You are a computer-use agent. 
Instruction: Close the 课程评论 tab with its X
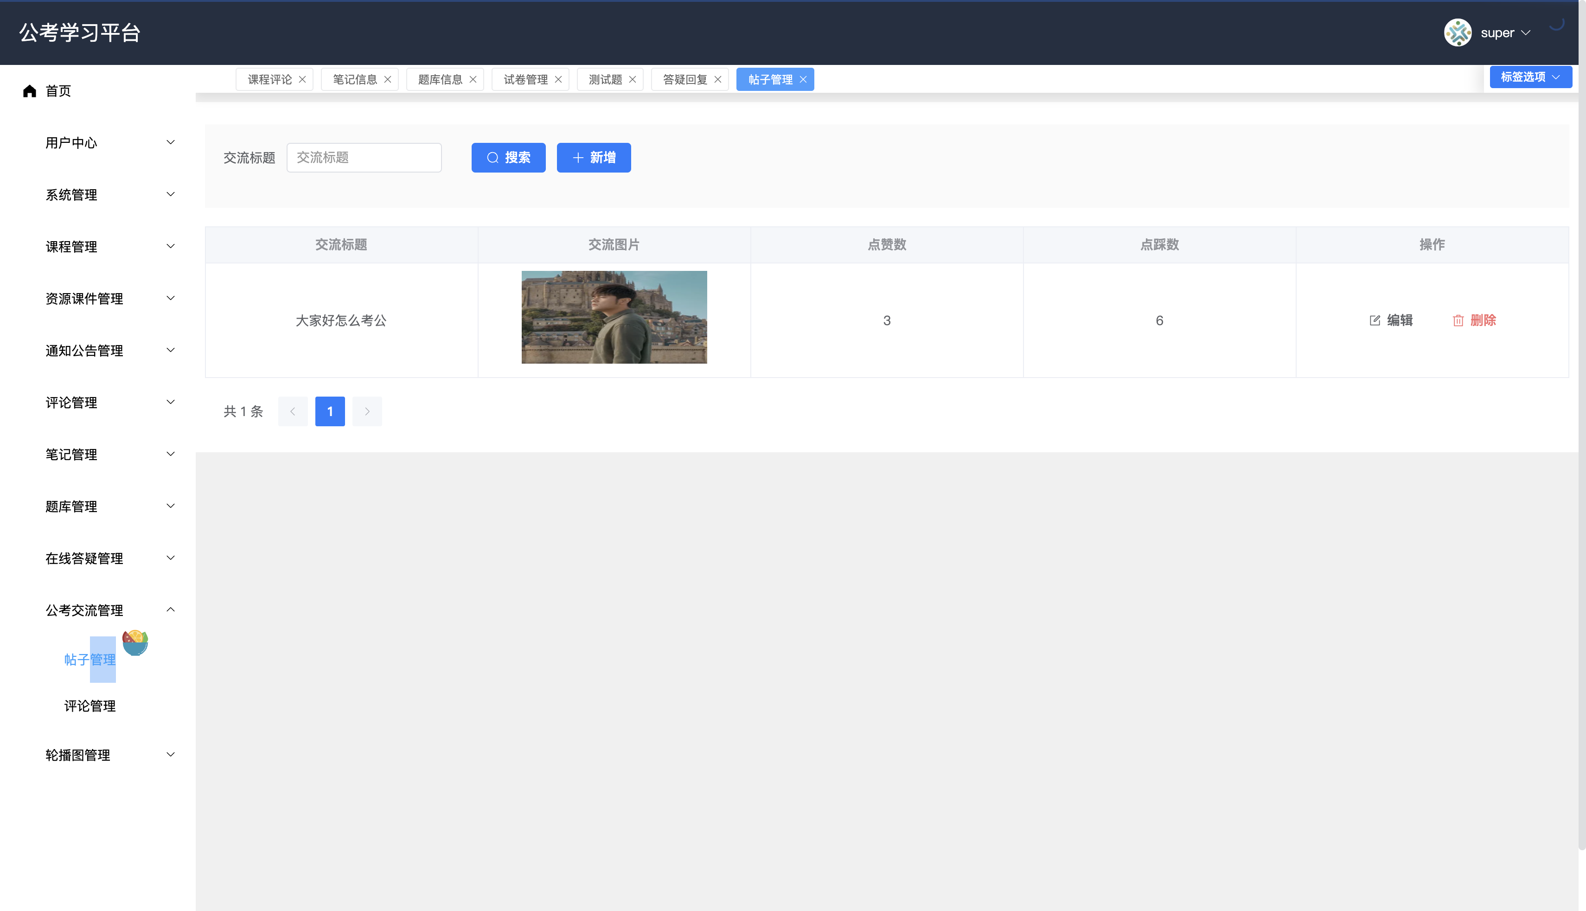[302, 79]
